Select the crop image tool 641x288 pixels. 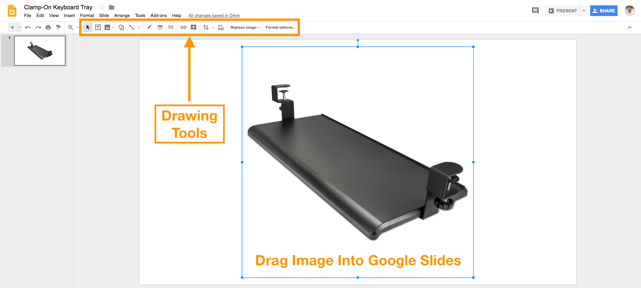click(x=206, y=27)
